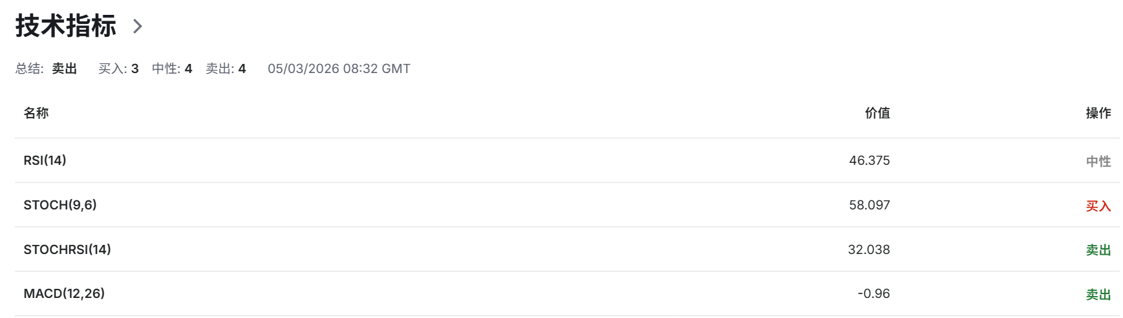Select the RSI(14) indicator row name

click(45, 160)
